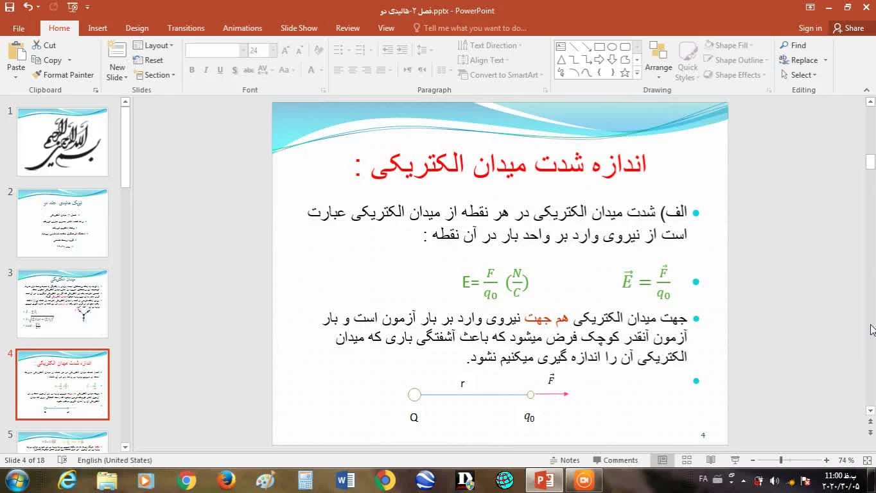Select the oval shape in shapes gallery
876x493 pixels.
(x=612, y=47)
